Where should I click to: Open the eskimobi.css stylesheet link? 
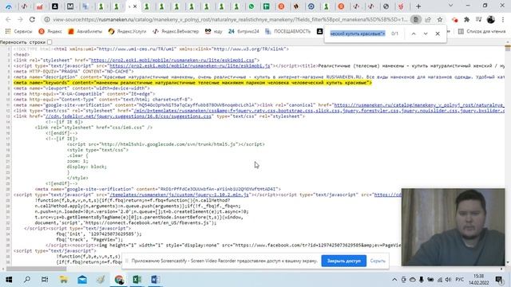click(172, 61)
